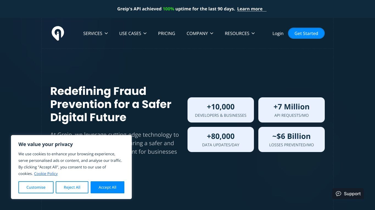This screenshot has height=210, width=375.
Task: Expand the SERVICES dropdown chevron
Action: [x=106, y=33]
